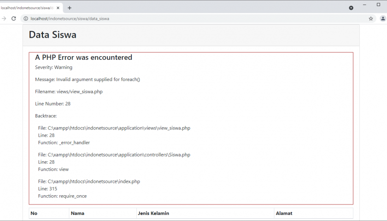Click the Data Siswa heading
Screen dimensions: 387x221
pos(53,35)
